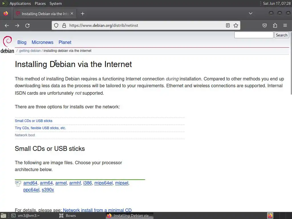Follow the getting debian breadcrumb
Viewport: 292px width, 219px height.
click(x=30, y=51)
